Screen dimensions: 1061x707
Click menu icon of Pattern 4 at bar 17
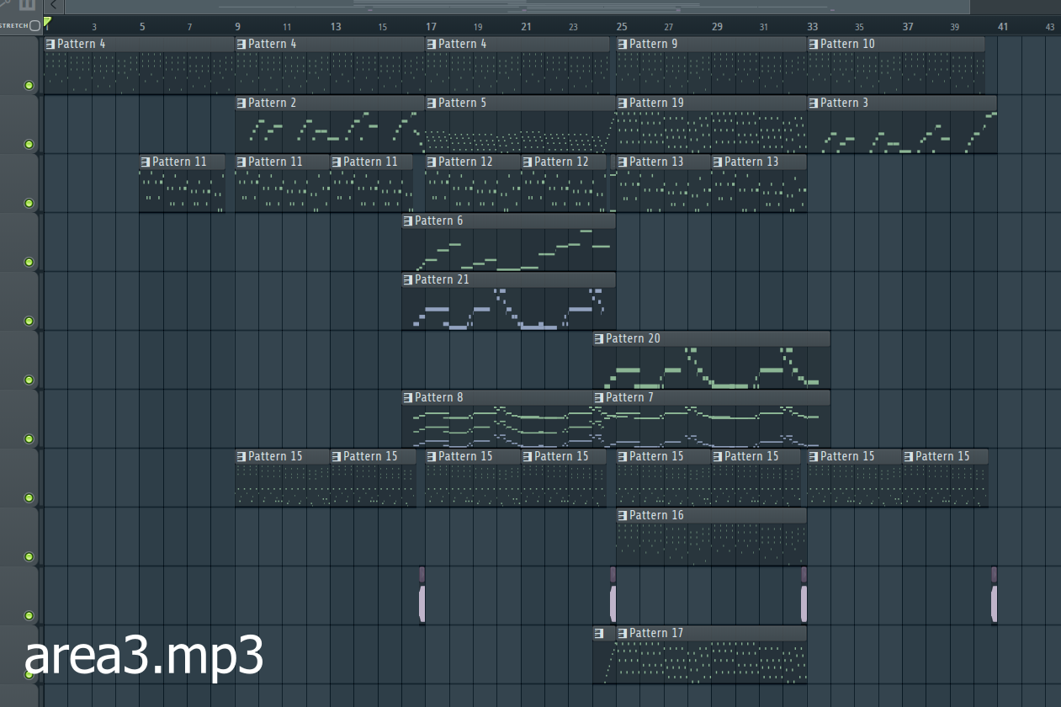click(432, 44)
